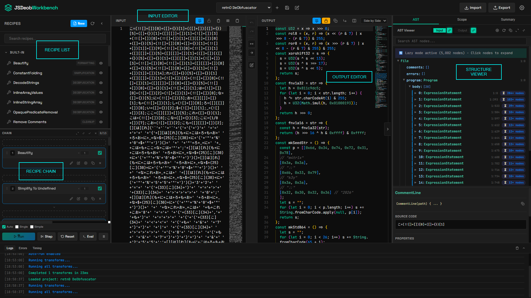The height and width of the screenshot is (298, 531).
Task: Enable the Single checkbox
Action: pyautogui.click(x=17, y=227)
